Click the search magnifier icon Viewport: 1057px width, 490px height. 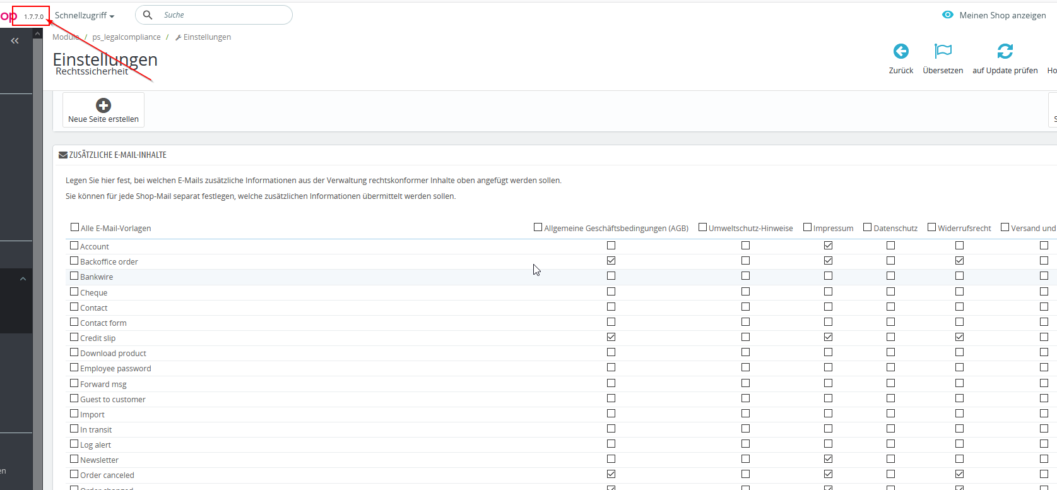tap(148, 15)
